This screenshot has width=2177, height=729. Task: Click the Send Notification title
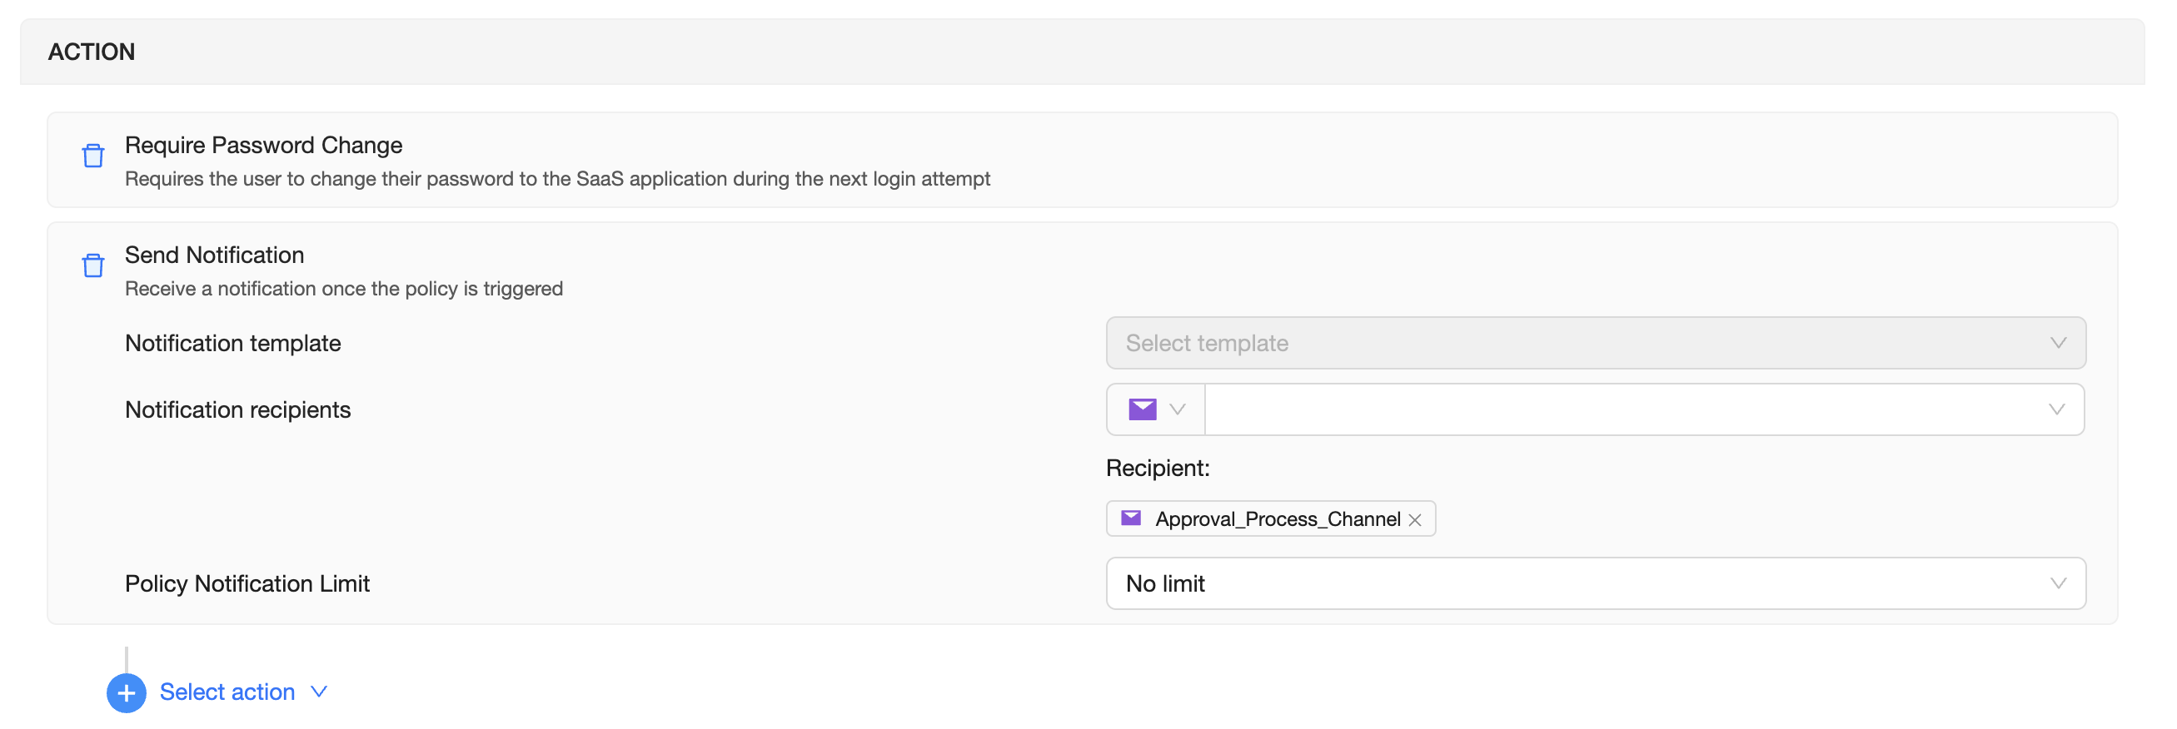[215, 255]
